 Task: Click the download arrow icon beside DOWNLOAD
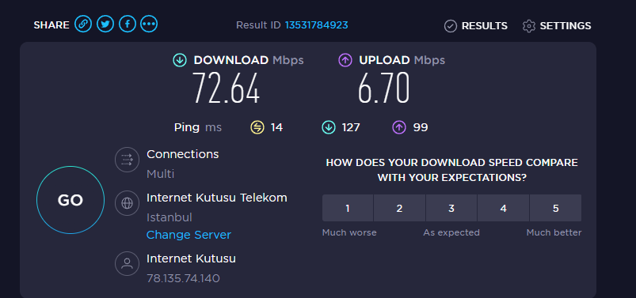click(x=180, y=60)
